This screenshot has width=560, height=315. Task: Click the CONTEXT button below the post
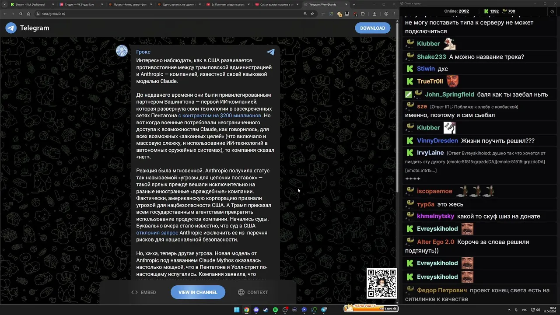pos(253,292)
